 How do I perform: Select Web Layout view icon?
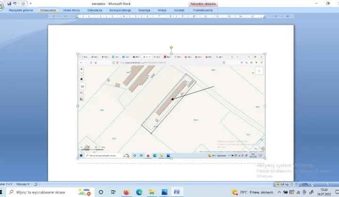[x=287, y=184]
